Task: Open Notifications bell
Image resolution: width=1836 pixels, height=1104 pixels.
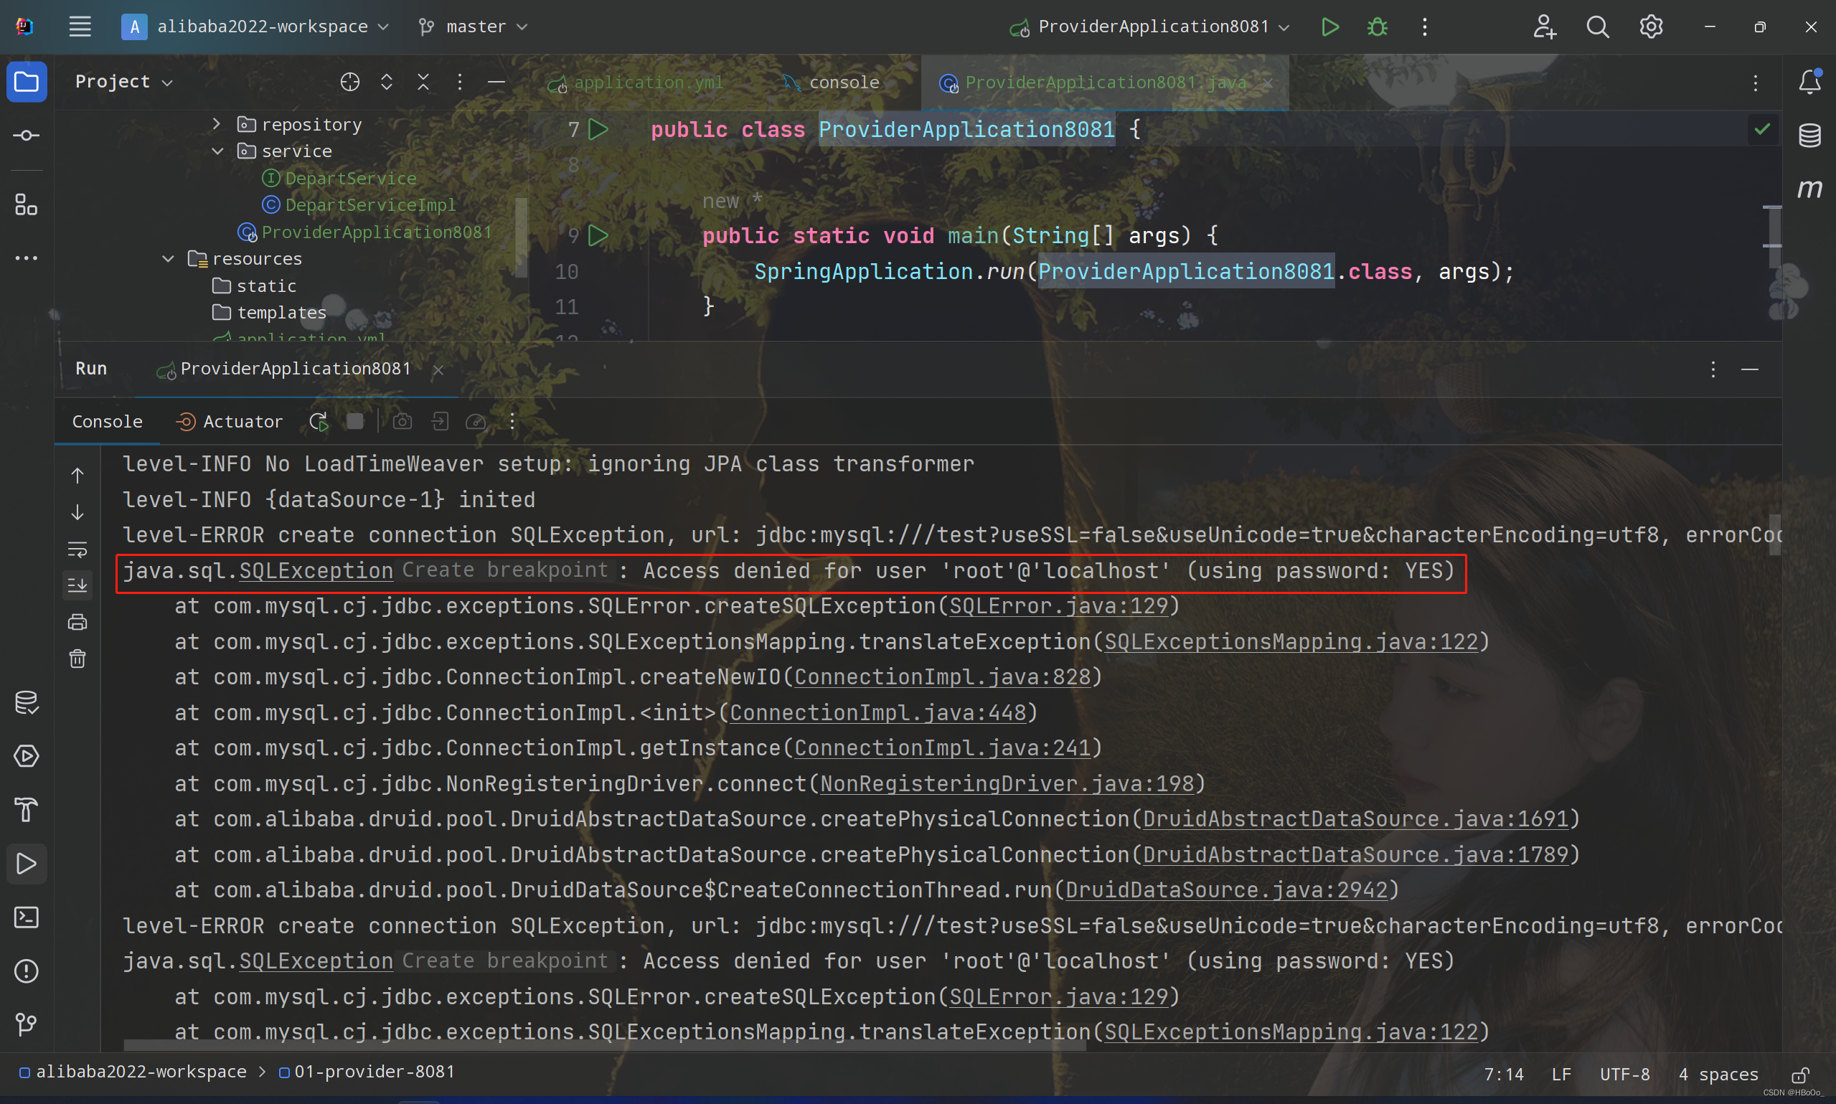Action: [1810, 81]
